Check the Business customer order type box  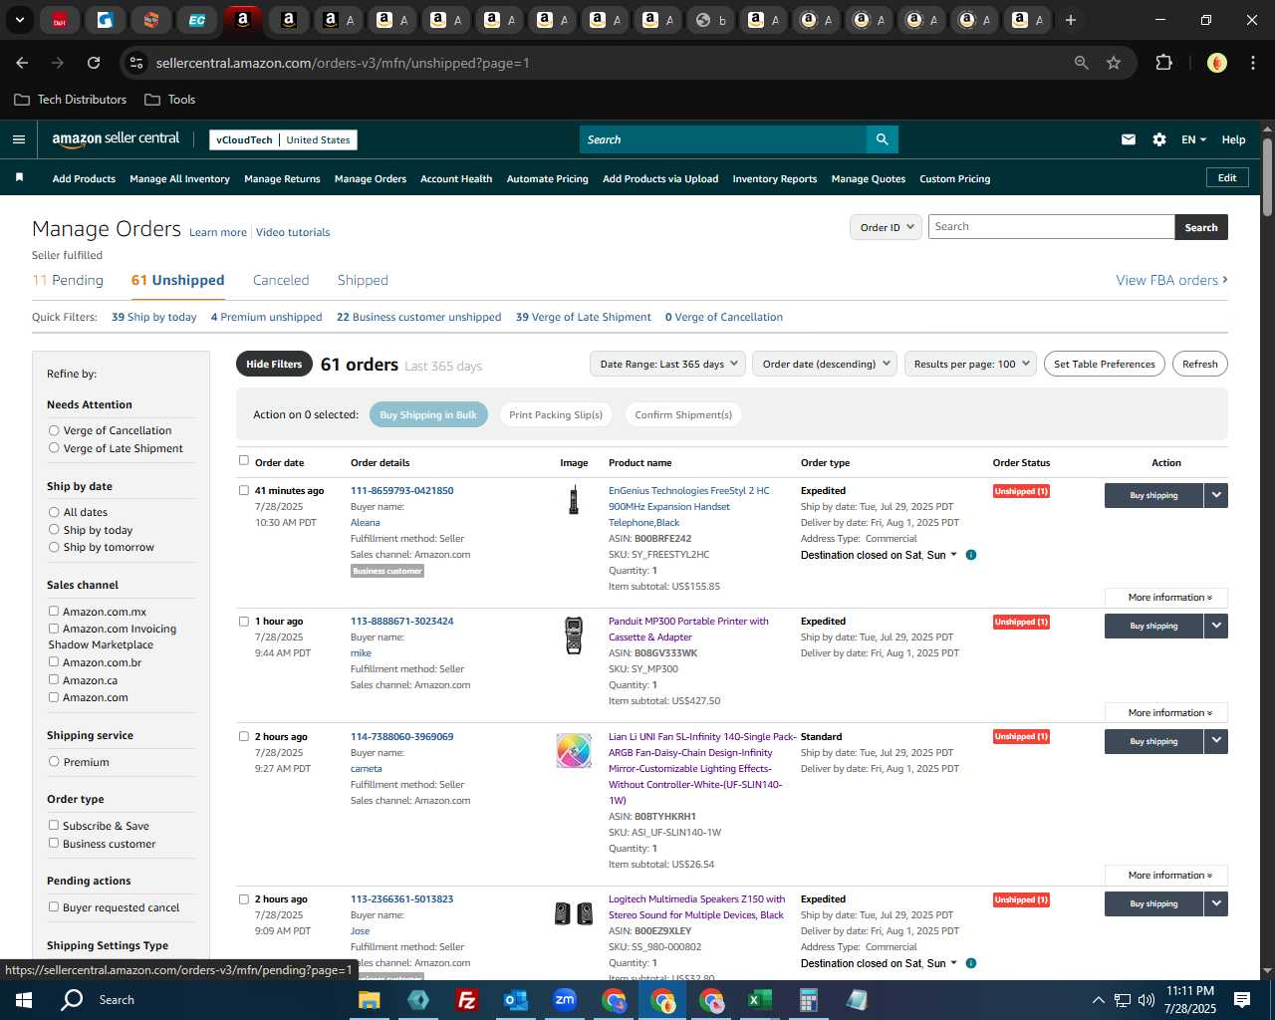coord(54,844)
